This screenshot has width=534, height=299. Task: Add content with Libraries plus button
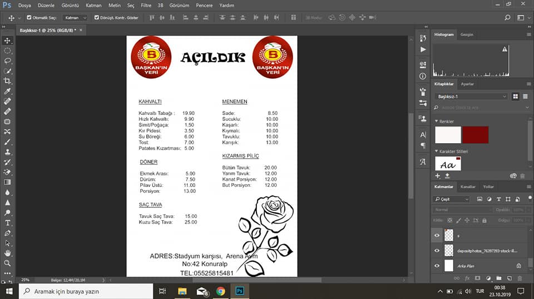[438, 176]
